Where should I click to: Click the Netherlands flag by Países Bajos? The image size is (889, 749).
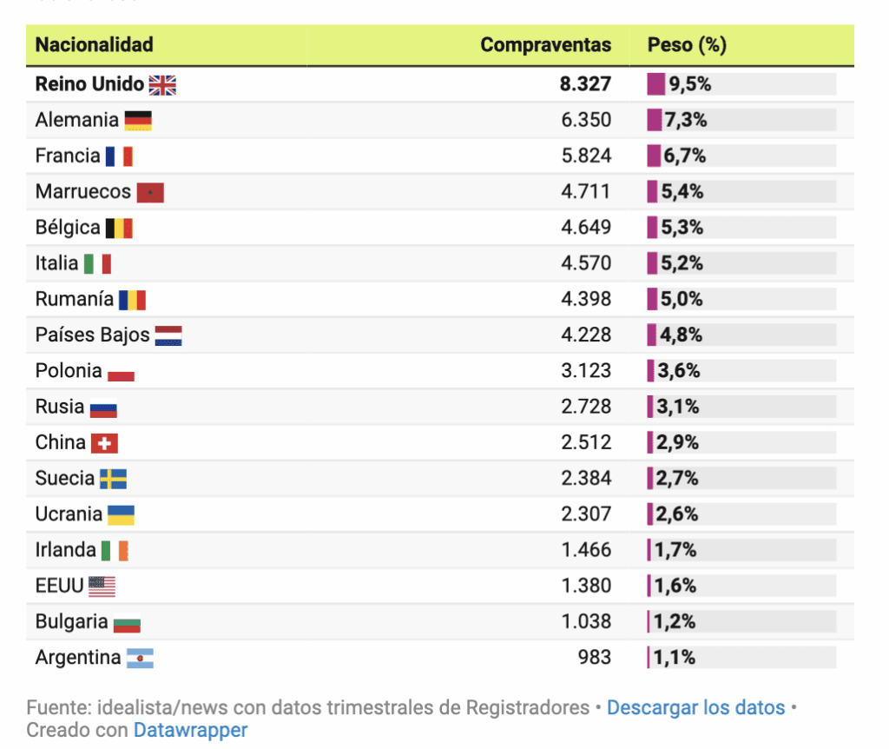tap(168, 335)
